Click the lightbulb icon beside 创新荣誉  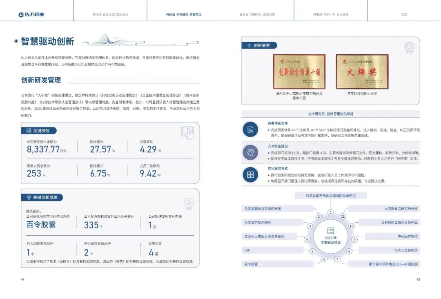[x=249, y=45]
